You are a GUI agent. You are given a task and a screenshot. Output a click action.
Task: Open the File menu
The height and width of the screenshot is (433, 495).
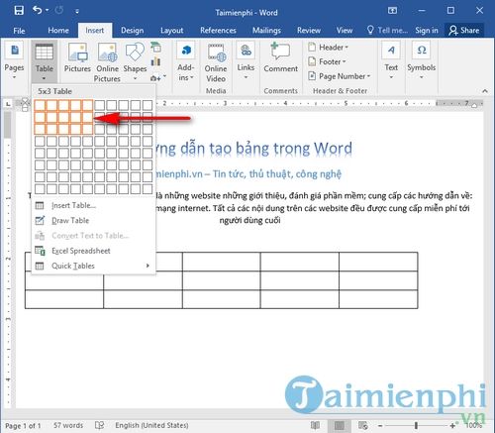pos(19,31)
